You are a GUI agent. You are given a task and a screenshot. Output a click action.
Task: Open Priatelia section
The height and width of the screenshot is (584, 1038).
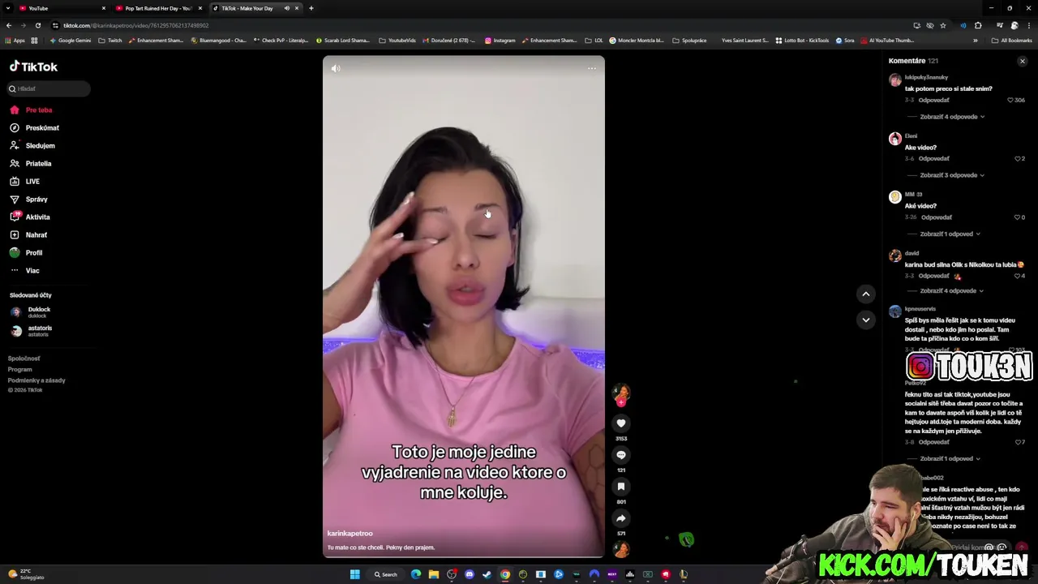click(x=38, y=163)
